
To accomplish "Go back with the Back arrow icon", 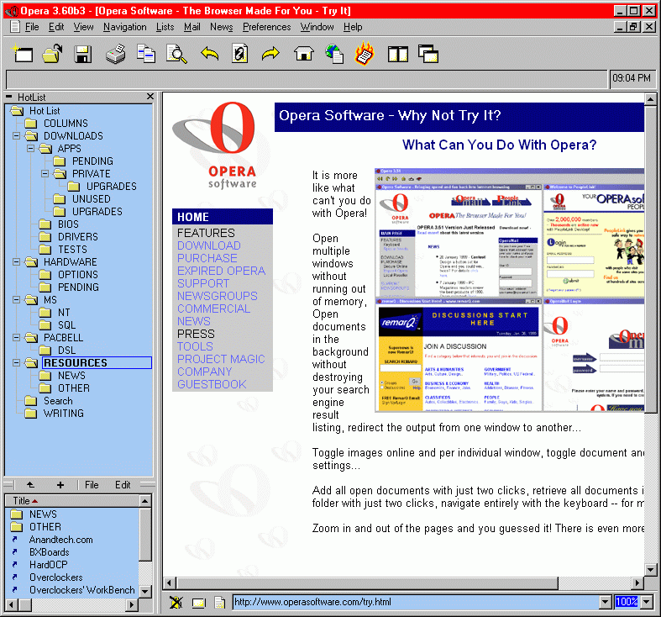I will coord(209,55).
